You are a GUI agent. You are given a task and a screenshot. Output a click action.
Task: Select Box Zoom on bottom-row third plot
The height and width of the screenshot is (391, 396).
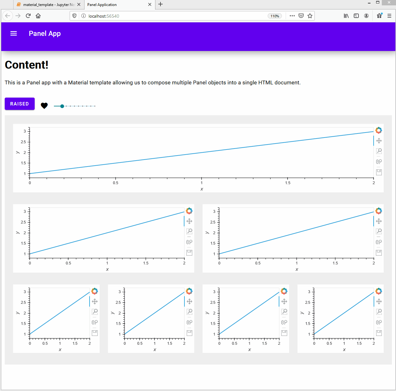tap(284, 312)
